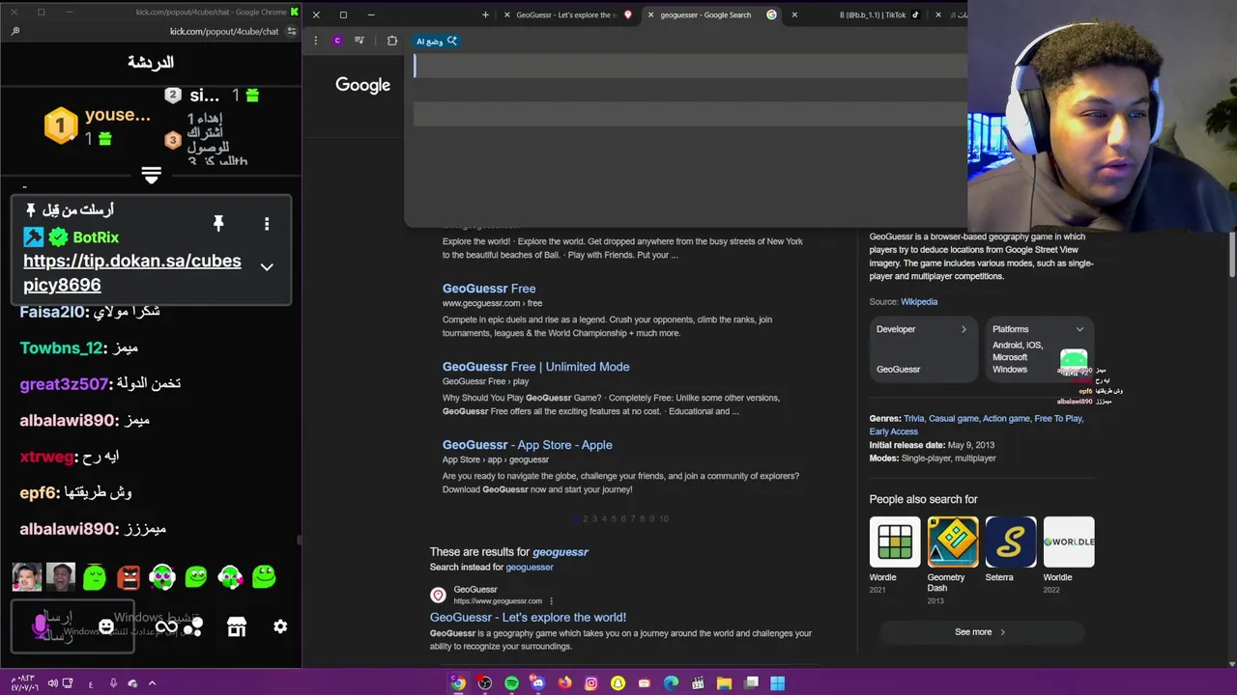The width and height of the screenshot is (1237, 695).
Task: Open the Kick chat shop icon
Action: click(x=236, y=626)
